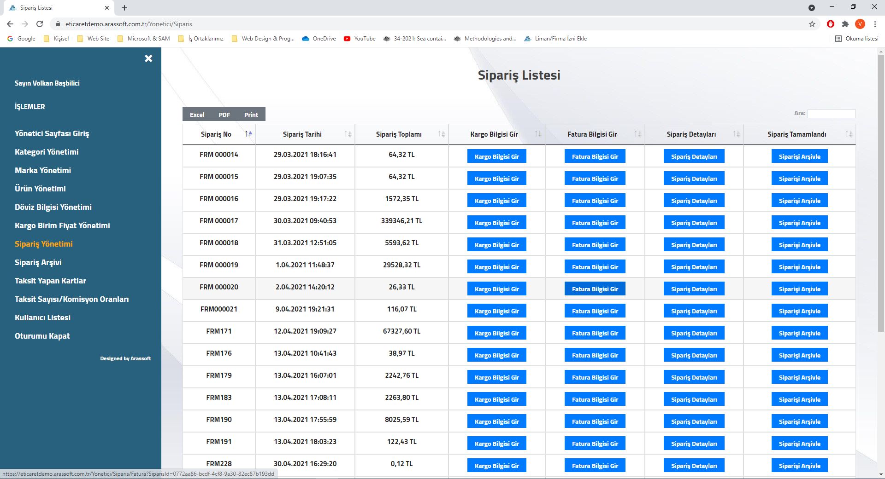
Task: Open Ürün Yönetimi in the sidebar
Action: [40, 189]
